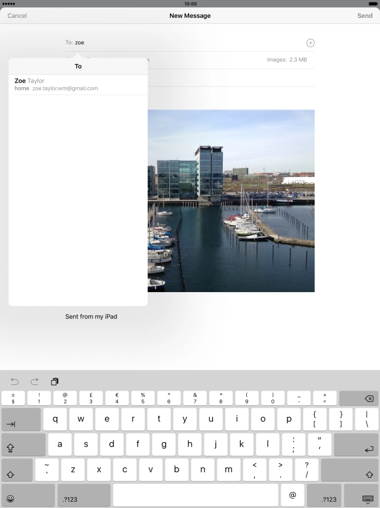Select Zoe Taylor from suggestions
Image resolution: width=380 pixels, height=508 pixels.
77,84
